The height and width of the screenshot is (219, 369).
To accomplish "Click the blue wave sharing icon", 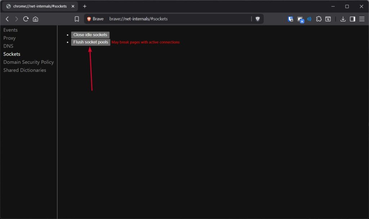I will (x=309, y=19).
